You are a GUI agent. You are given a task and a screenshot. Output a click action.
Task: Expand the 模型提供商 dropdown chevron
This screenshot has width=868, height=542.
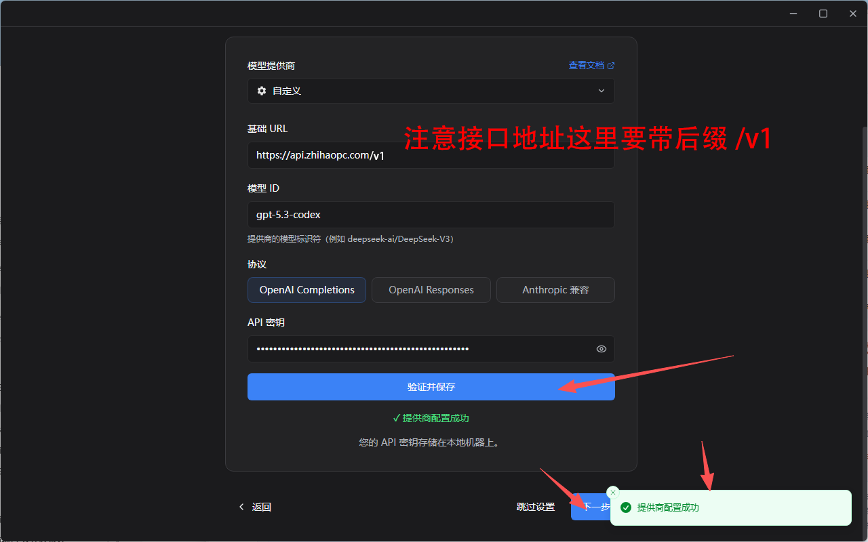[x=601, y=91]
